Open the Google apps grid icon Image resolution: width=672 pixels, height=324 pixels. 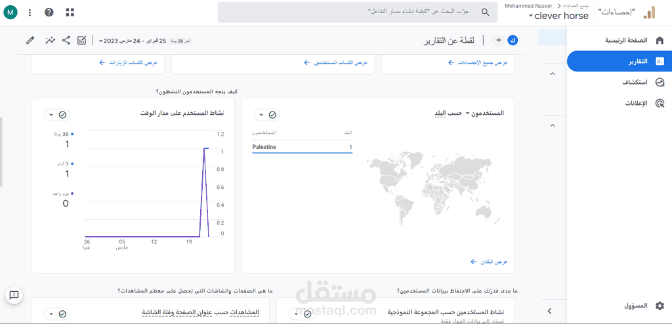coord(70,12)
